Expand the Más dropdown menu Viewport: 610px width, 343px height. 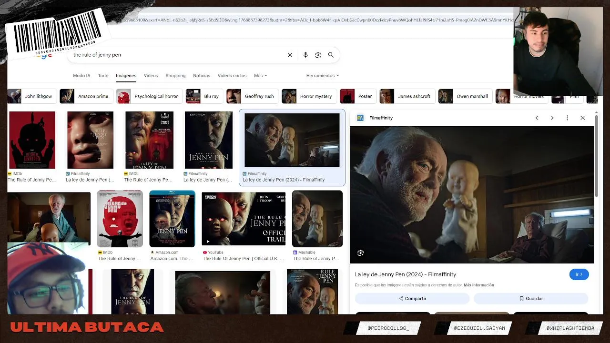tap(260, 76)
